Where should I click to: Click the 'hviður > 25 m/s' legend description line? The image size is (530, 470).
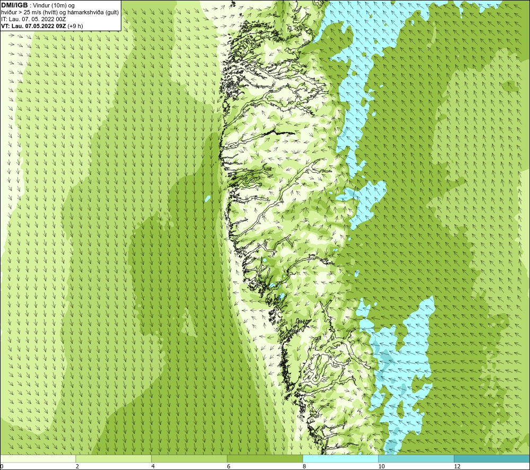[x=60, y=13]
